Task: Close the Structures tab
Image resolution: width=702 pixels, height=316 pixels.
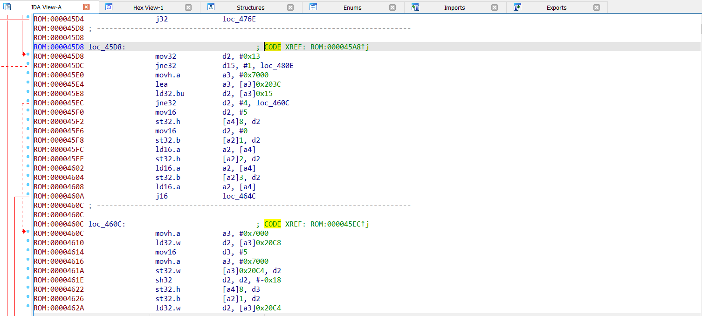Action: coord(290,7)
